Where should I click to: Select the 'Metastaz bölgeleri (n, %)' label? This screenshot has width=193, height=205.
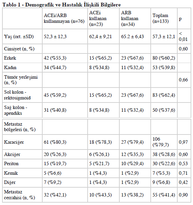pos(20,127)
